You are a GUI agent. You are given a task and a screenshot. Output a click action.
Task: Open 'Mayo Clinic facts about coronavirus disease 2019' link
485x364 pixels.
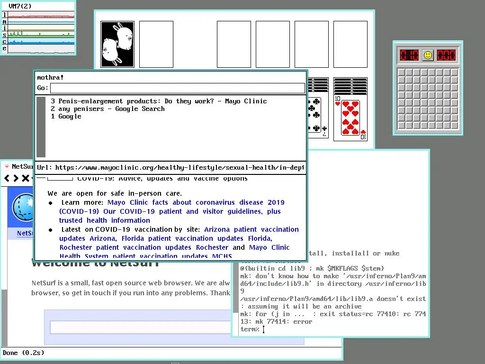[196, 202]
